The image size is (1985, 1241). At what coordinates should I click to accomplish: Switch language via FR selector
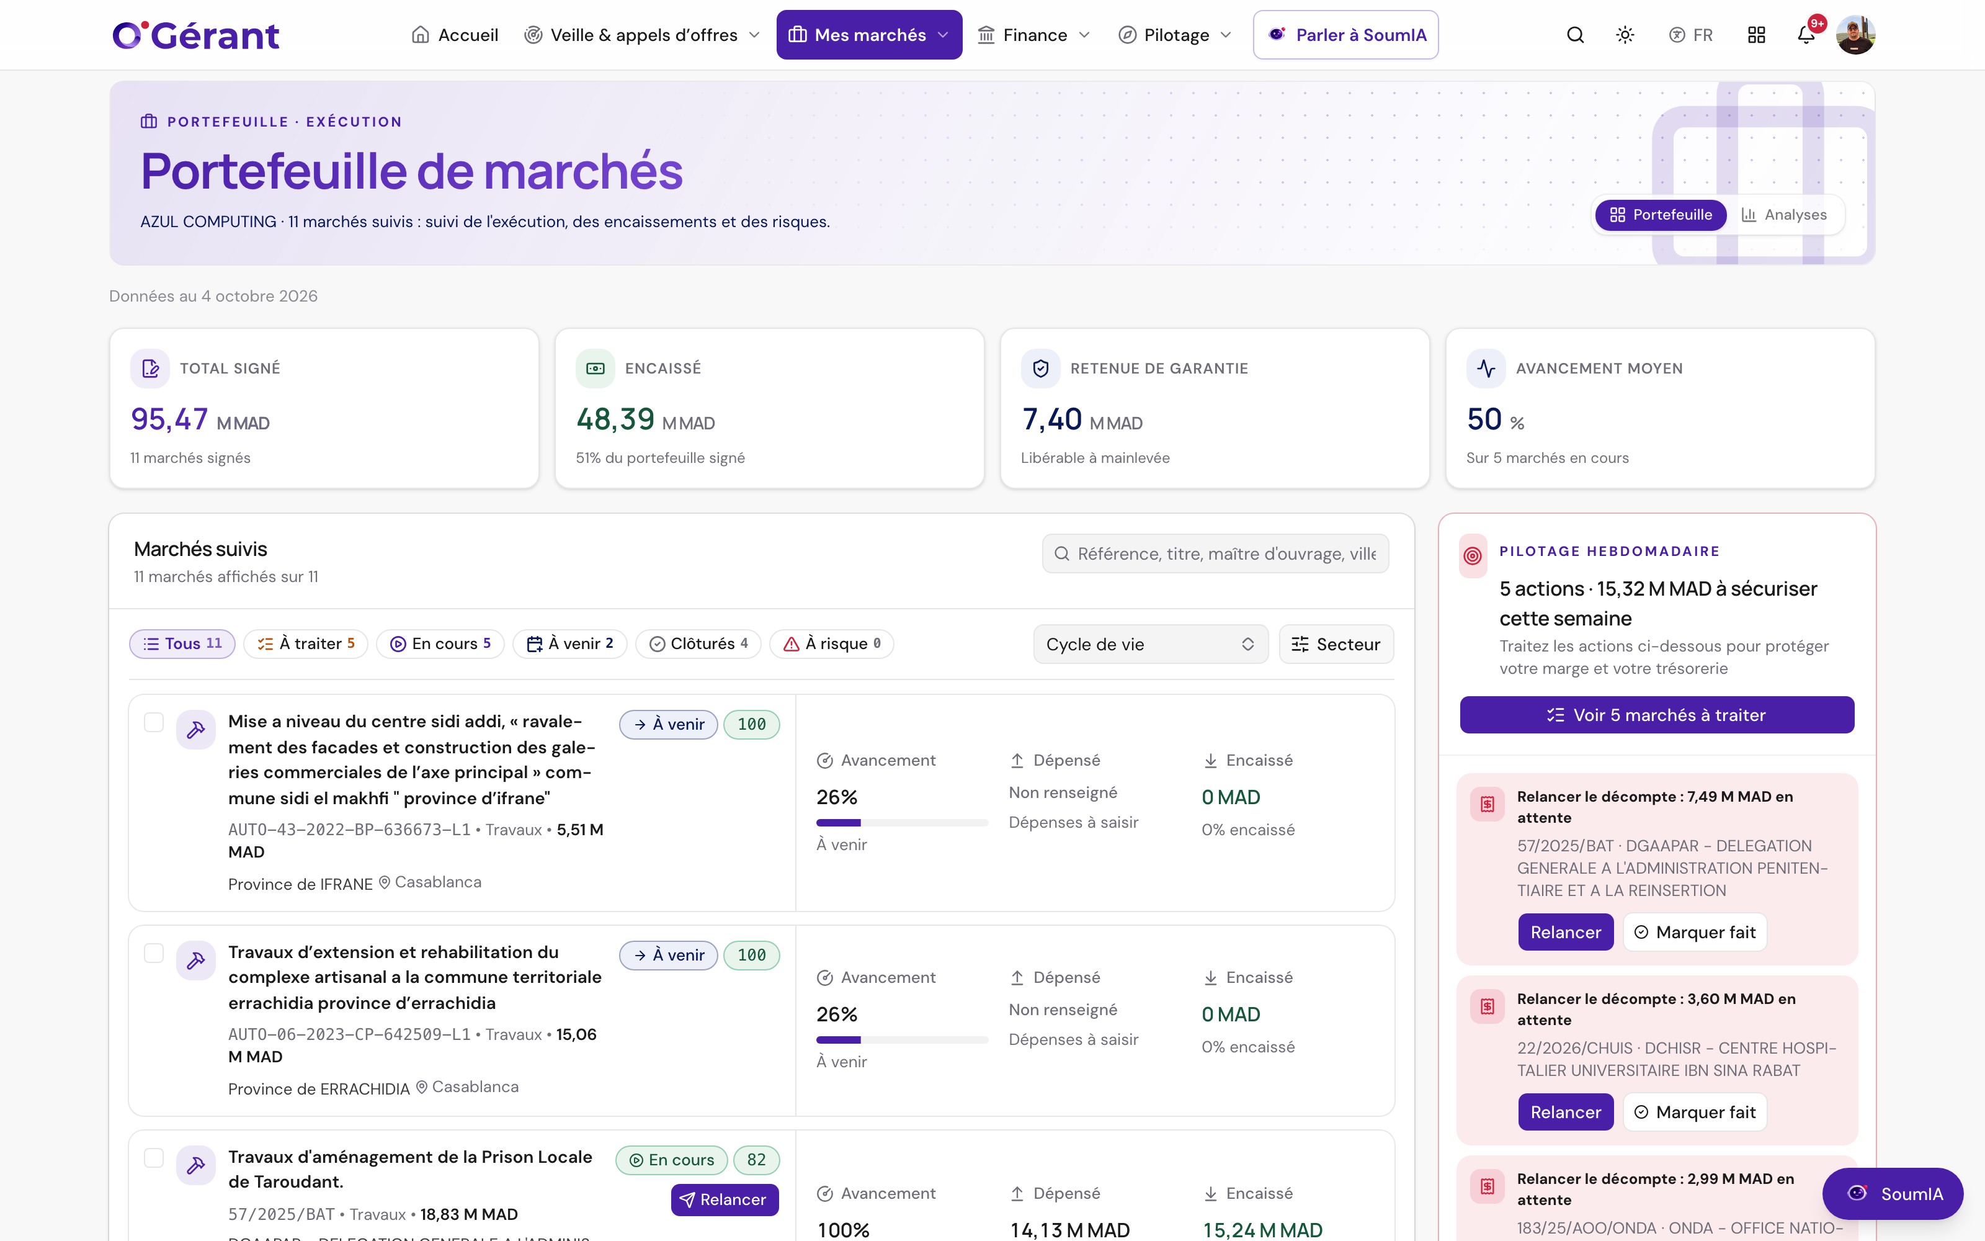tap(1690, 35)
